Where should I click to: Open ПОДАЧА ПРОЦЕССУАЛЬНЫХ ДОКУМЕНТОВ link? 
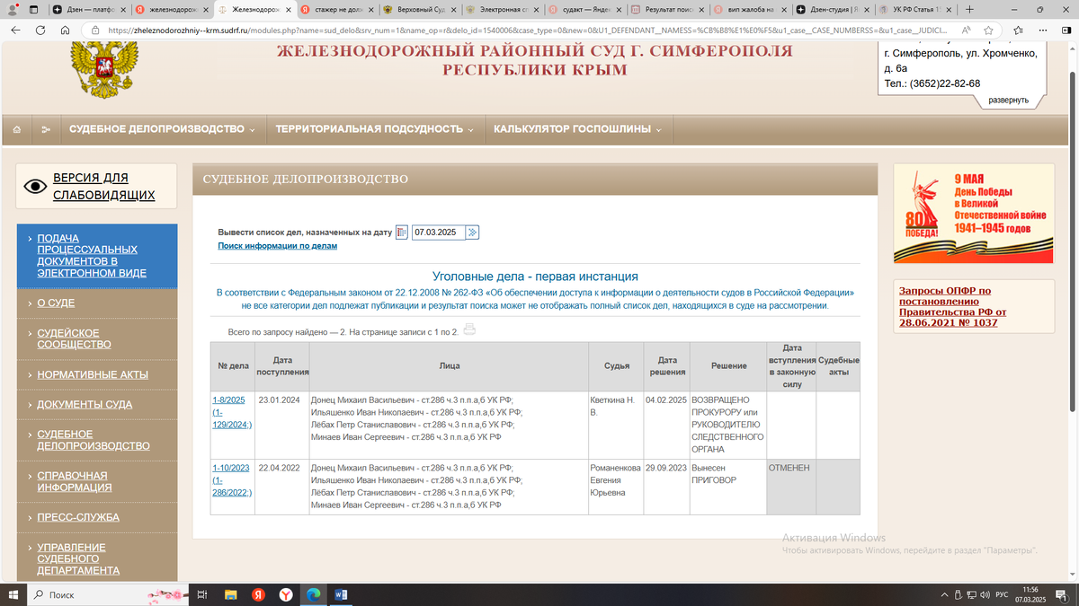(92, 256)
